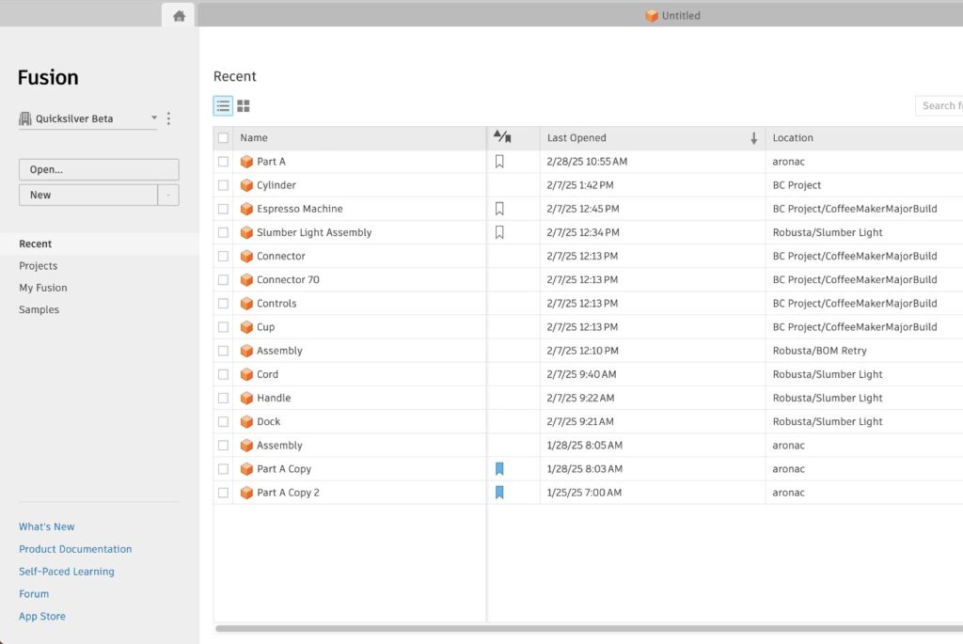Click the cube icon next to Cylinder

pyautogui.click(x=246, y=185)
